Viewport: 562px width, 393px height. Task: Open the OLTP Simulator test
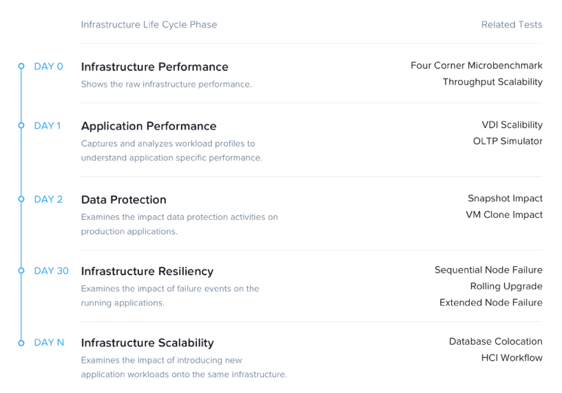(508, 141)
